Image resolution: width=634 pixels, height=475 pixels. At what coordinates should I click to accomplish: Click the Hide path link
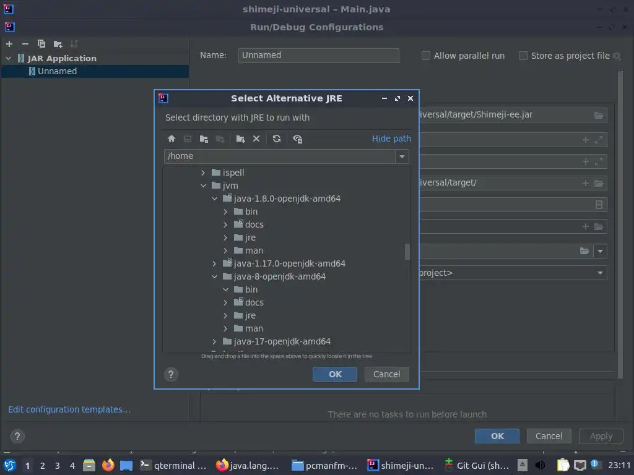(391, 139)
